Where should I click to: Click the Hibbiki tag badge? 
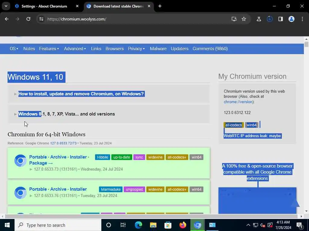tap(103, 157)
